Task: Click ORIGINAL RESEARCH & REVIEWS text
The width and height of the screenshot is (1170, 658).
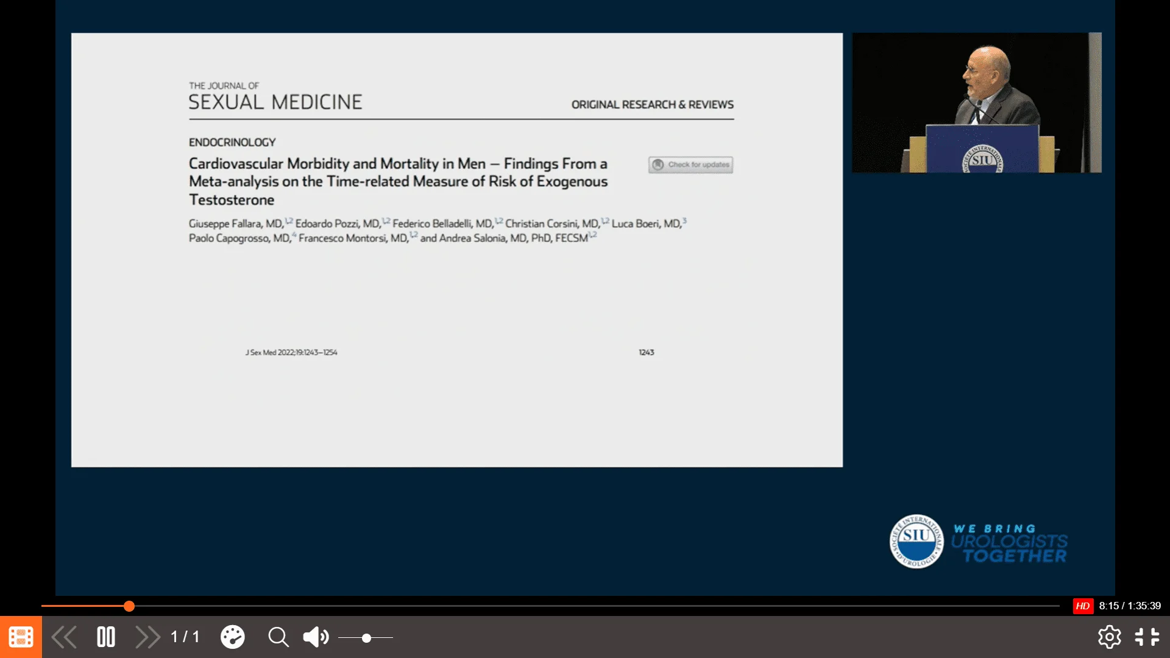Action: pos(652,105)
